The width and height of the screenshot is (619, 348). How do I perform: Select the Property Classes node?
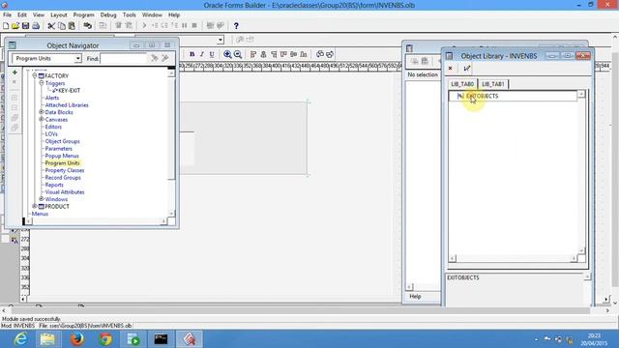point(65,170)
